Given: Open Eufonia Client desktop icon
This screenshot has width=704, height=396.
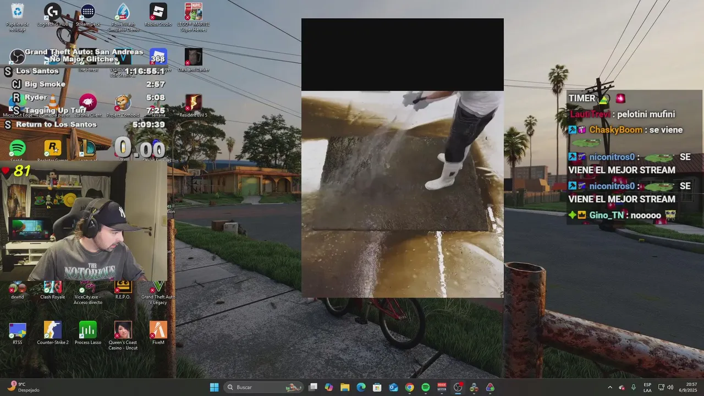Looking at the screenshot, I should tap(88, 106).
